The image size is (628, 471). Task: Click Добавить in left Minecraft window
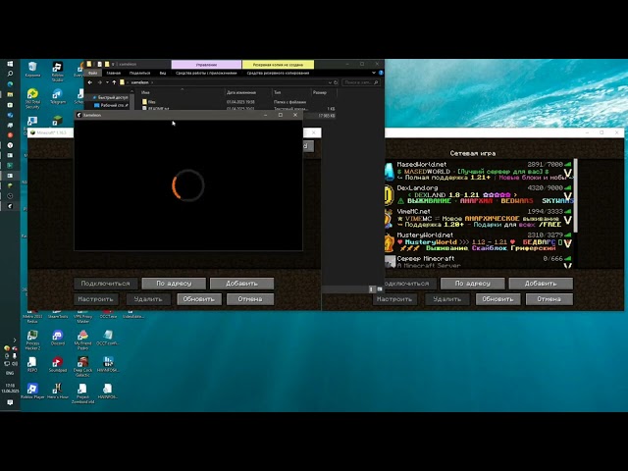241,284
